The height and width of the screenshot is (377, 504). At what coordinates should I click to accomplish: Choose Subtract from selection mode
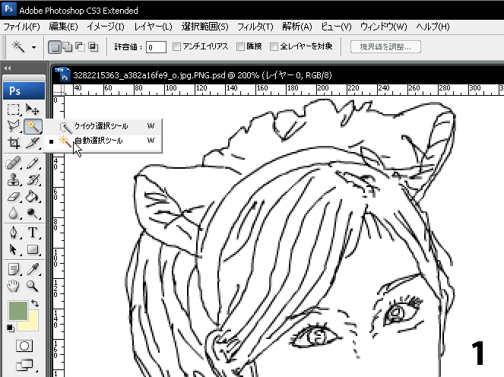coord(81,47)
